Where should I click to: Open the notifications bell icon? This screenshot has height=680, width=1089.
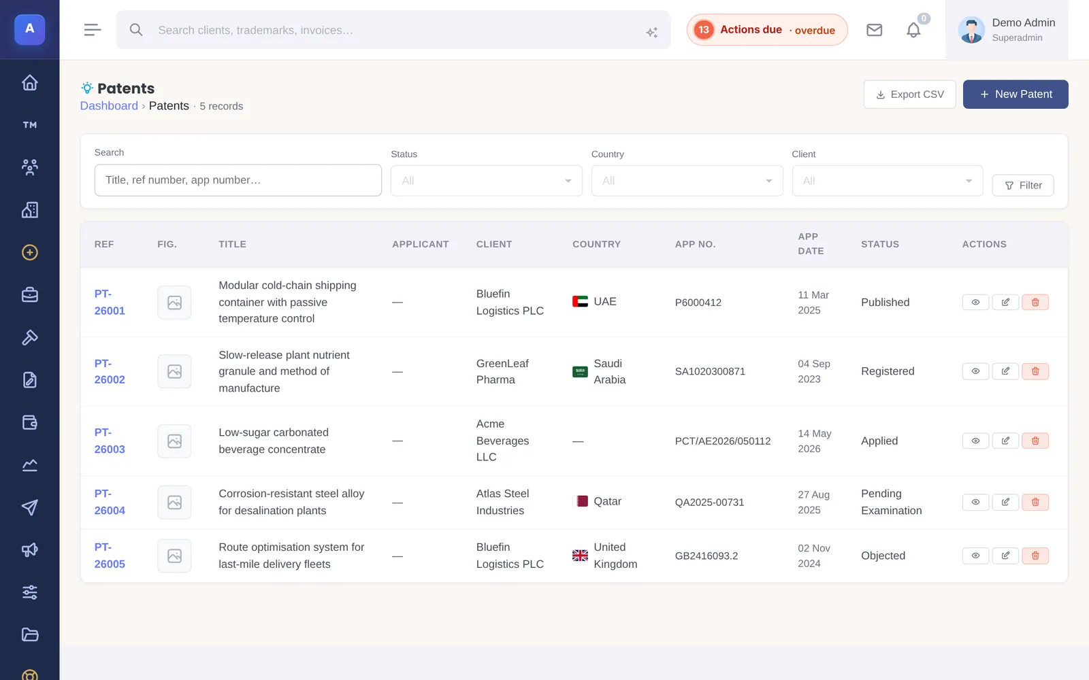click(x=913, y=30)
